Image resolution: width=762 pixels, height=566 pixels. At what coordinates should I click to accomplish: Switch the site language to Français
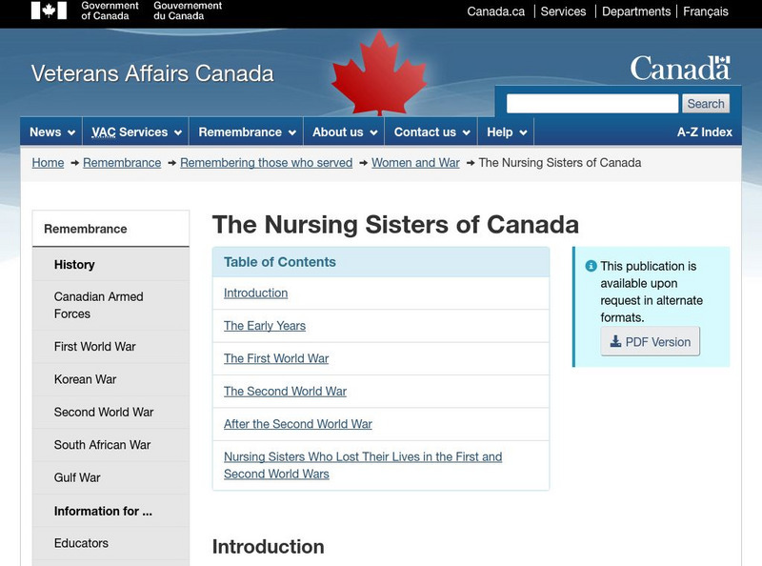click(x=705, y=11)
